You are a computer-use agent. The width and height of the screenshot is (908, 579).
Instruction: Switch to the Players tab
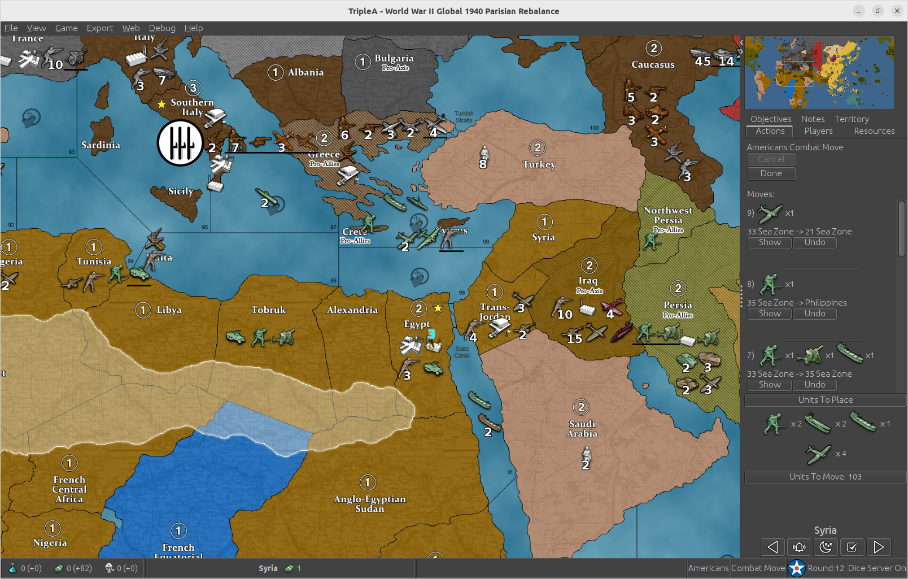[x=818, y=131]
